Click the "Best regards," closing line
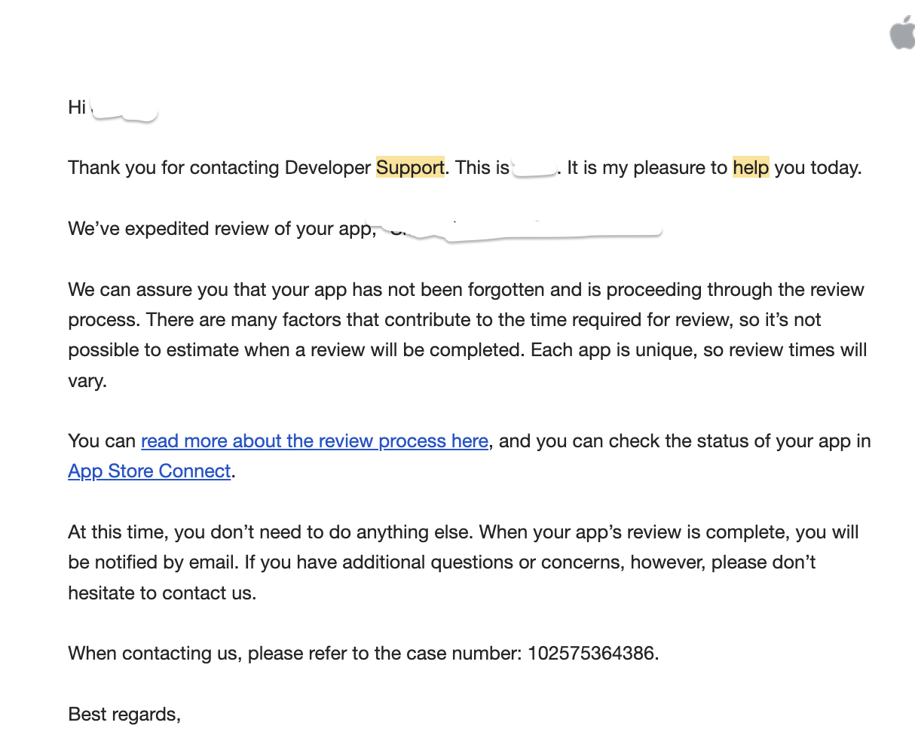 coord(124,714)
